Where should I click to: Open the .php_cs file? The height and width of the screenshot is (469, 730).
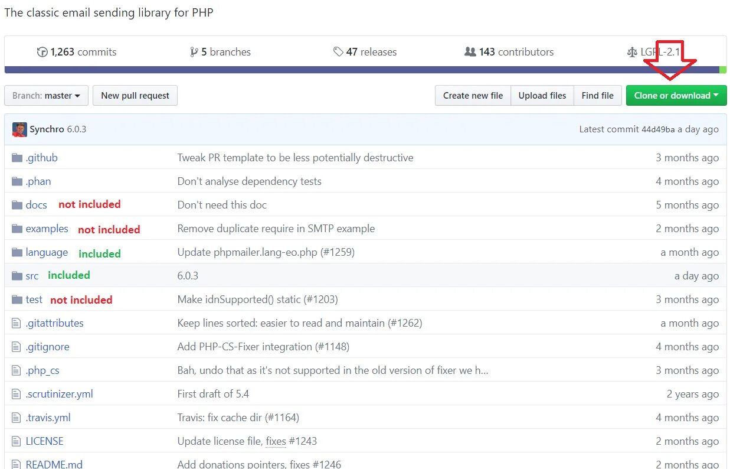tap(42, 370)
